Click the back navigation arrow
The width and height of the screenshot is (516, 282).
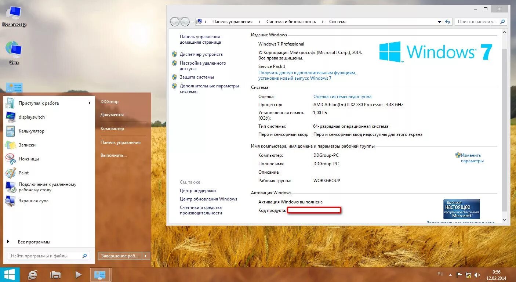tap(175, 22)
